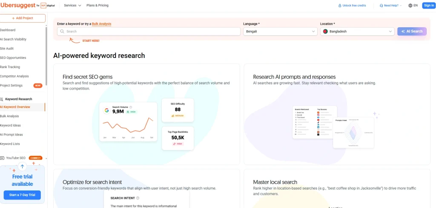Click the help icon next to Search Volume
The width and height of the screenshot is (436, 208).
[x=131, y=107]
